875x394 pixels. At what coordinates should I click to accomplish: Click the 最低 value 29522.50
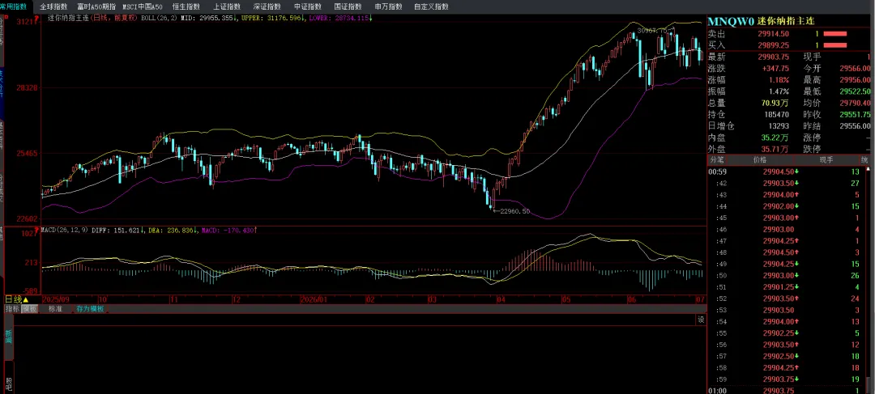click(x=855, y=91)
